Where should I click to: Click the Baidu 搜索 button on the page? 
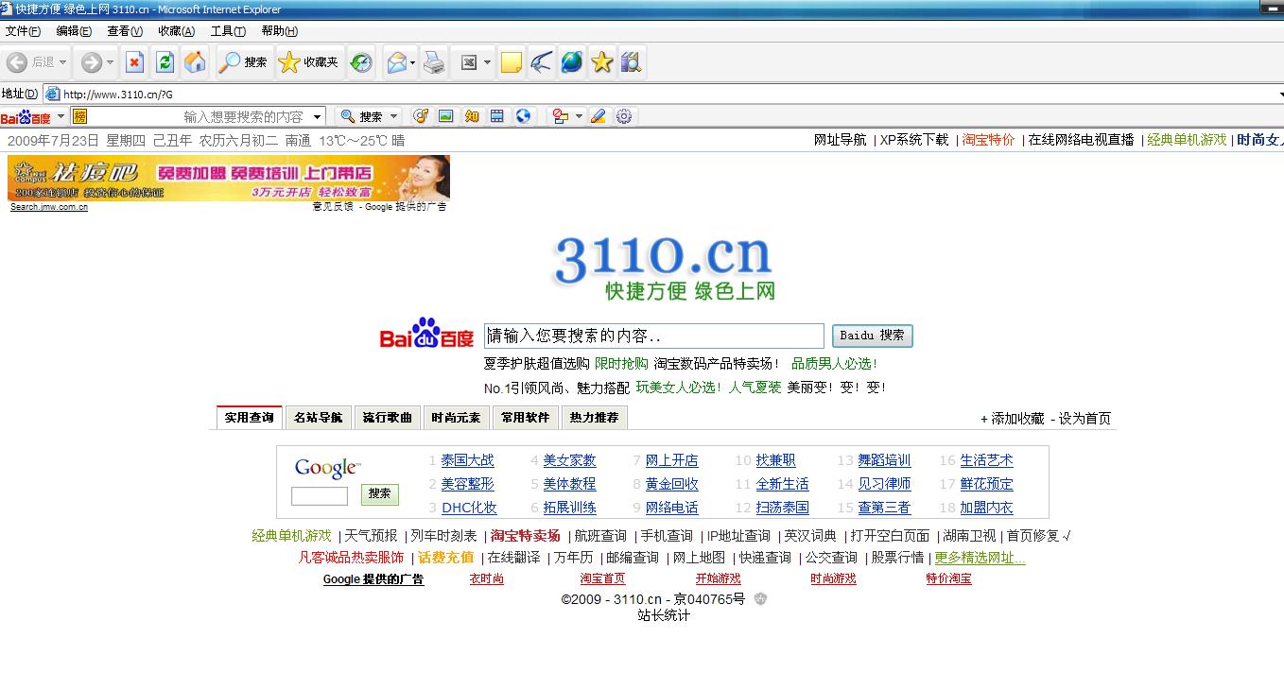pyautogui.click(x=872, y=336)
